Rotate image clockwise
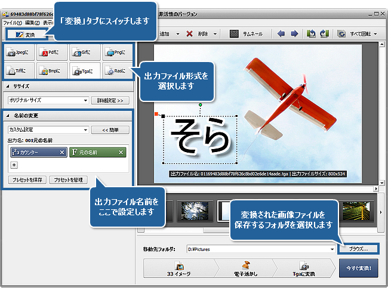Screen dimensions: 388x288 (x=324, y=33)
